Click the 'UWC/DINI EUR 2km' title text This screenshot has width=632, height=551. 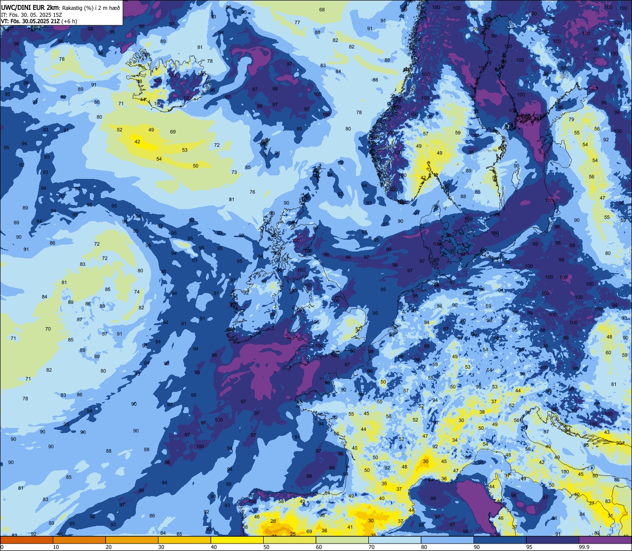click(x=29, y=7)
